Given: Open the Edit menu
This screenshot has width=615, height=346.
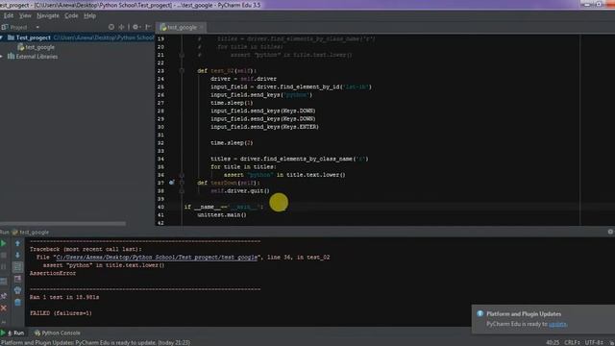Looking at the screenshot, I should tap(9, 15).
